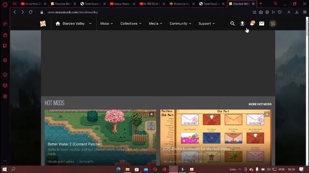The height and width of the screenshot is (173, 309).
Task: Go back to the previous page
Action: click(14, 12)
